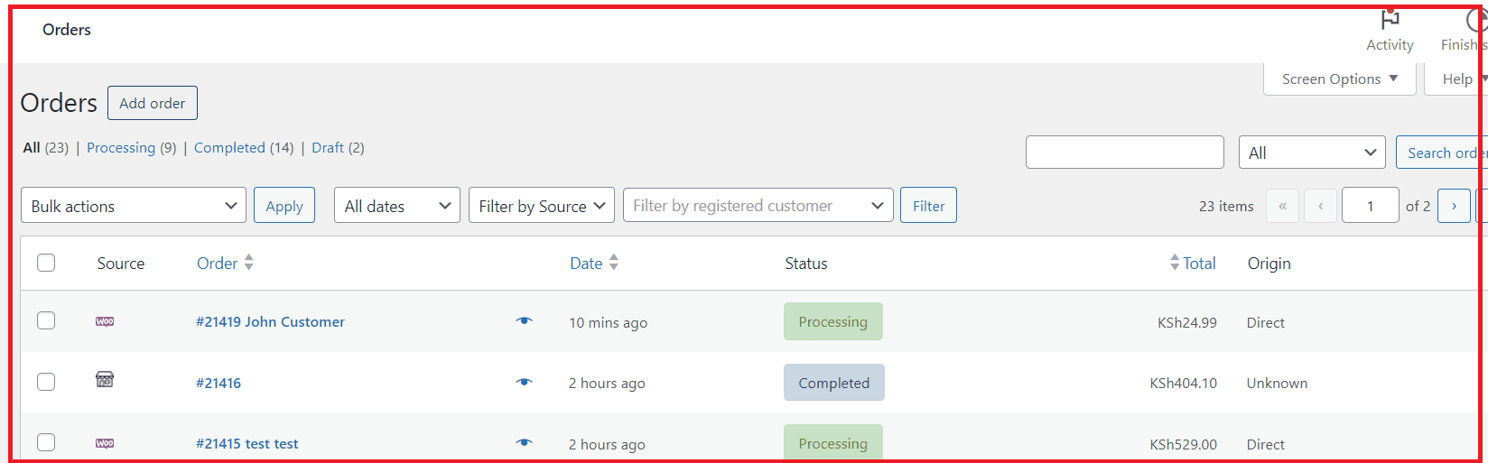Focus the order search text field
1488x463 pixels.
(x=1125, y=153)
